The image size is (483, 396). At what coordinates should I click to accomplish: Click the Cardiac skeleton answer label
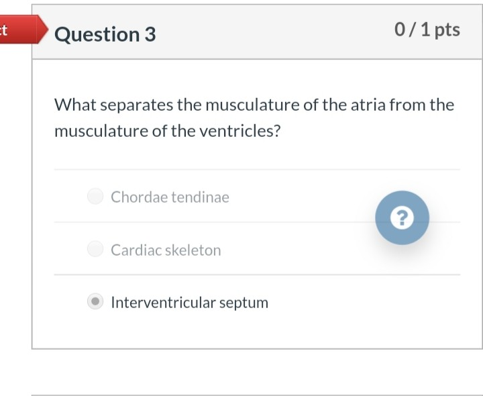[166, 250]
